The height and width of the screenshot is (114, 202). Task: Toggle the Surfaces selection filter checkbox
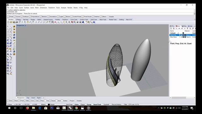pyautogui.click(x=22, y=17)
